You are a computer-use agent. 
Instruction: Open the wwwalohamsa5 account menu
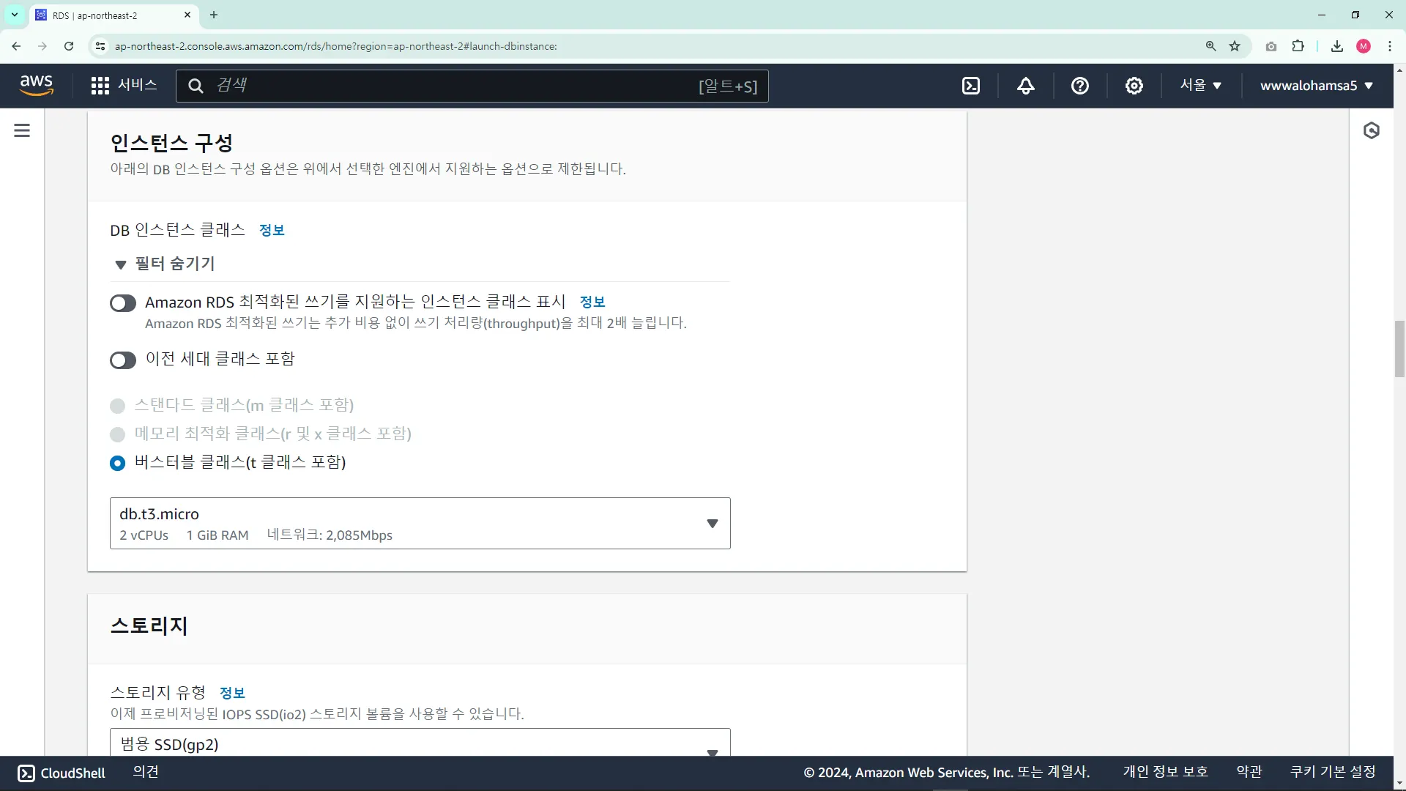coord(1316,86)
